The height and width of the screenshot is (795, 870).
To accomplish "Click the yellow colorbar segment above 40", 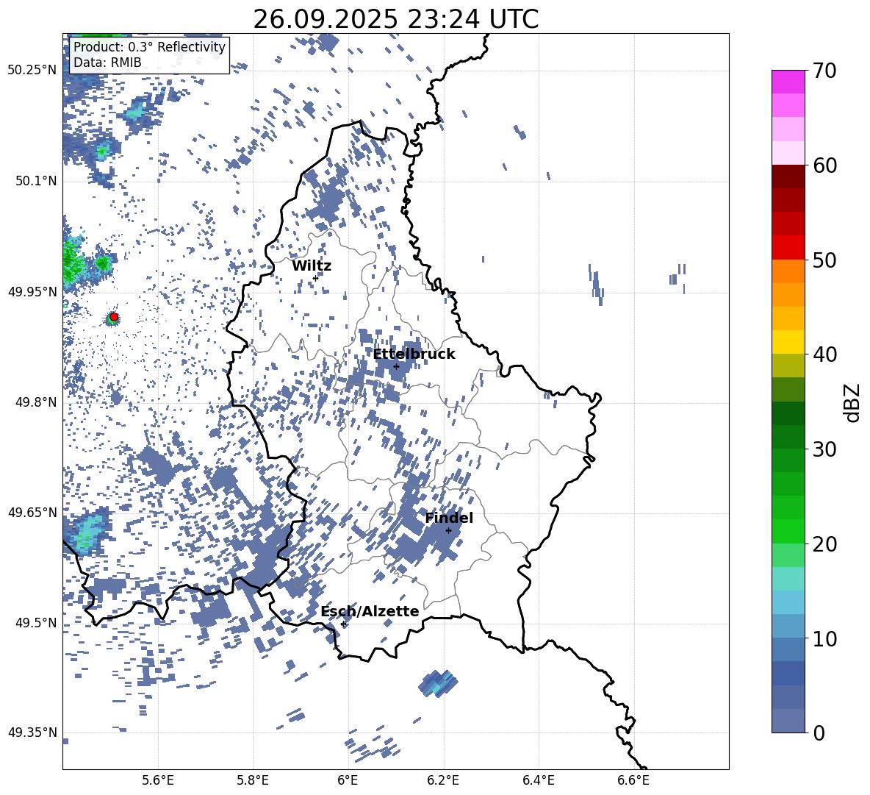I will (x=788, y=342).
